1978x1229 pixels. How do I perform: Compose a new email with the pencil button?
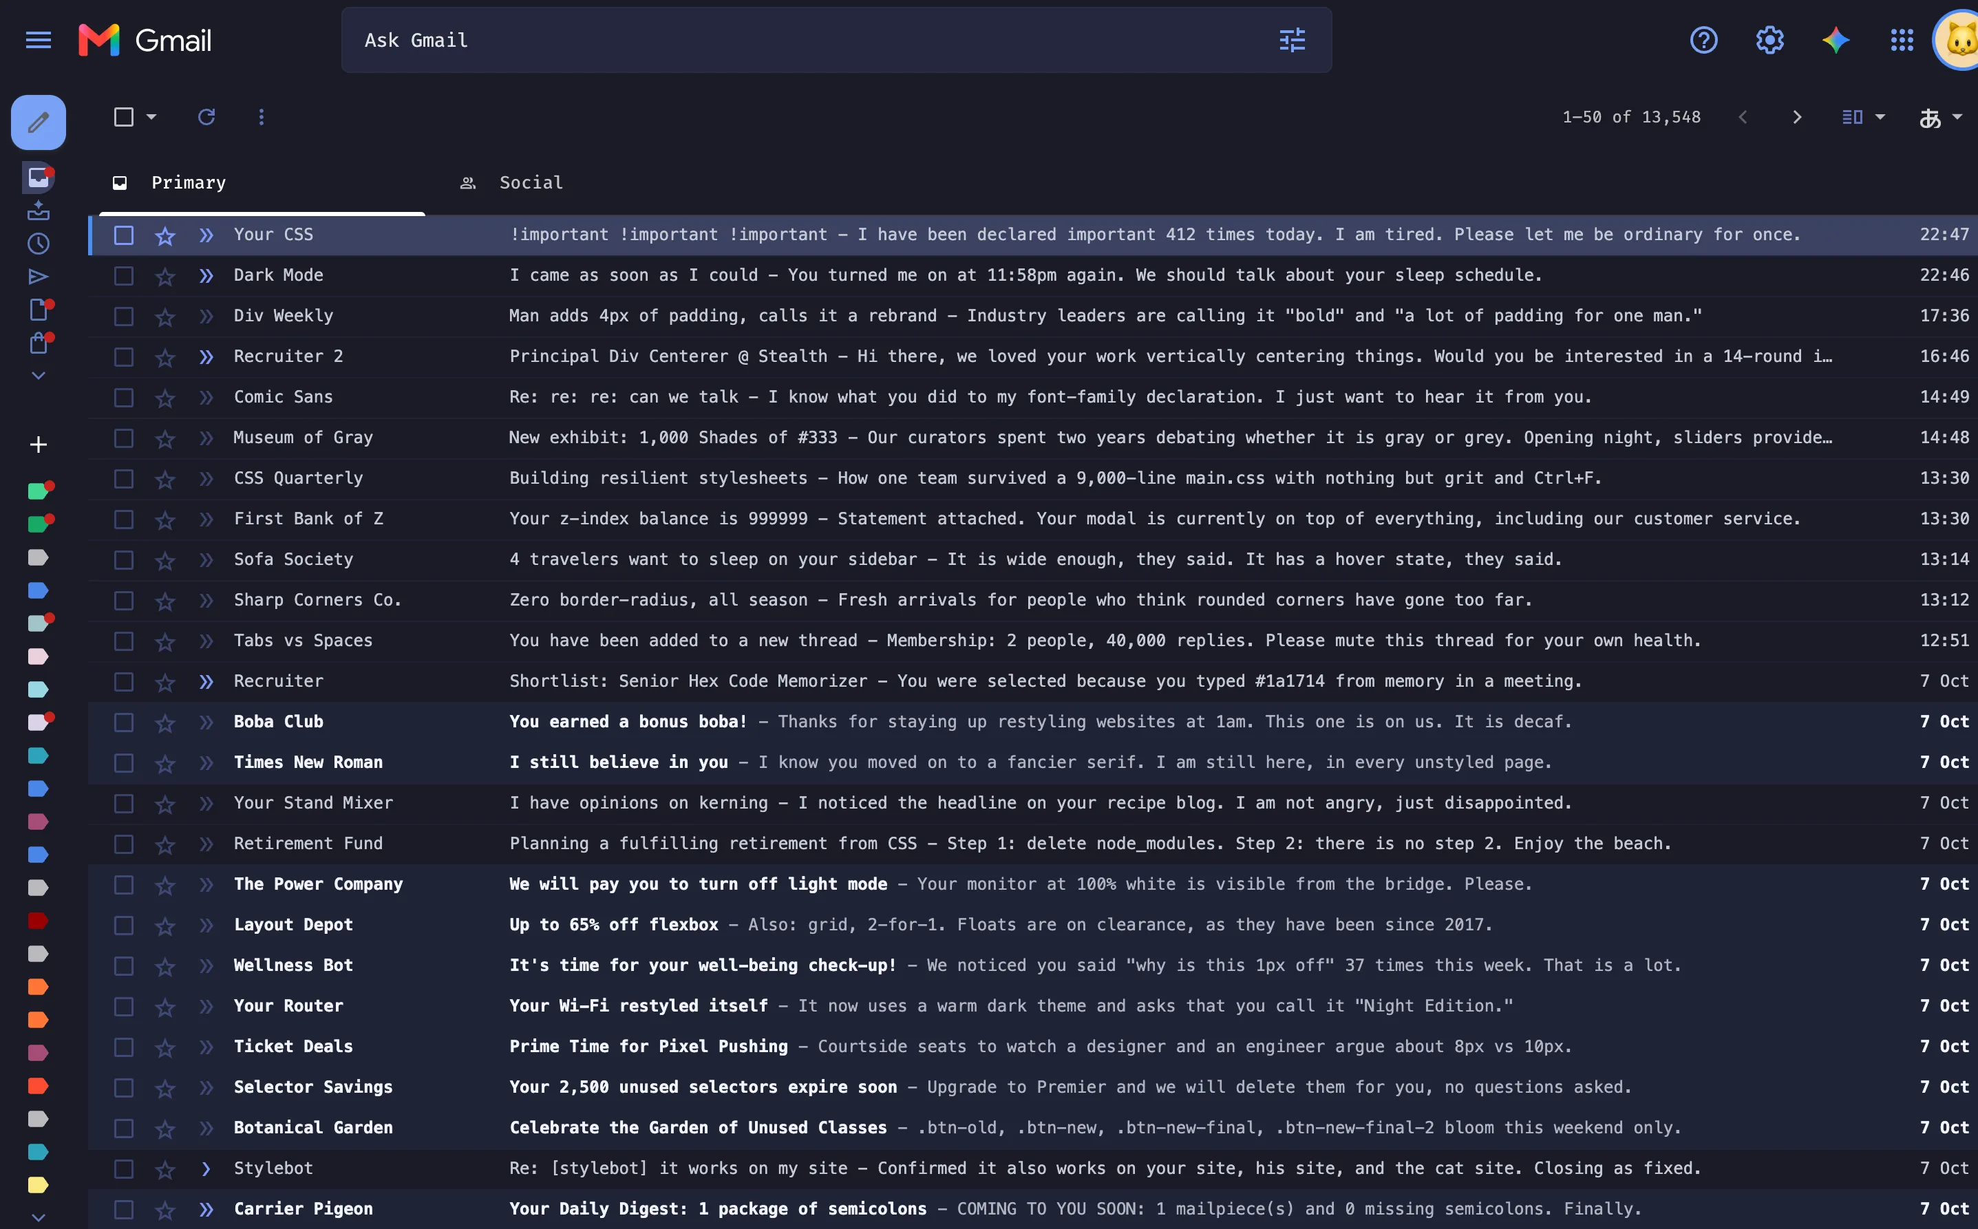click(39, 122)
